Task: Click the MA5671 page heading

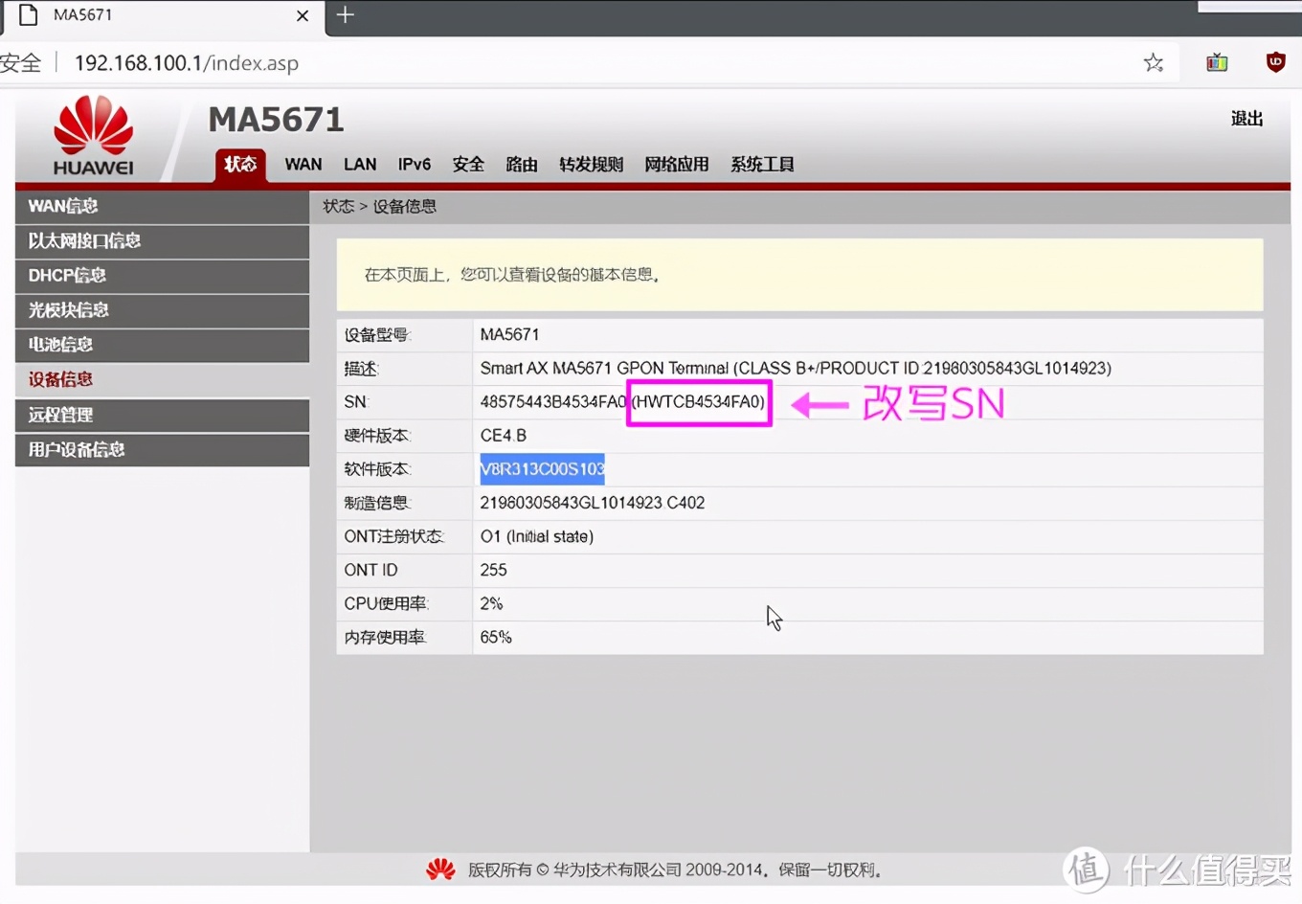Action: 276,120
